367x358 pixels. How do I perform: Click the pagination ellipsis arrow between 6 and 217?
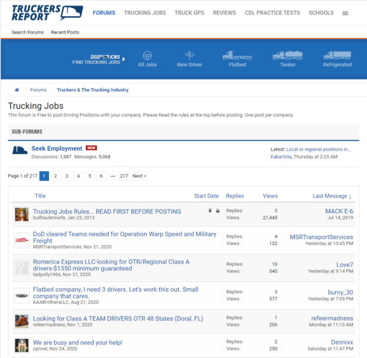(x=113, y=176)
